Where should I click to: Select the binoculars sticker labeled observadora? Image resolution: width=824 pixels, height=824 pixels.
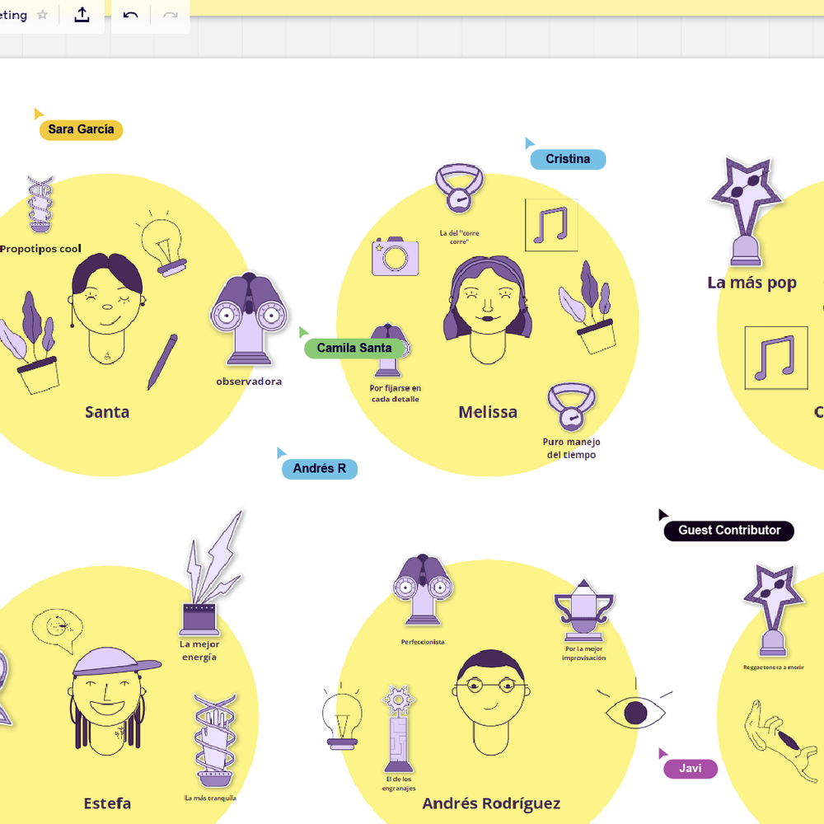249,318
